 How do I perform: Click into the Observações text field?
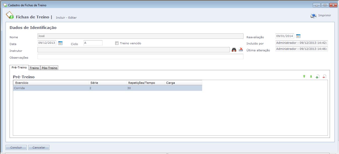140,57
